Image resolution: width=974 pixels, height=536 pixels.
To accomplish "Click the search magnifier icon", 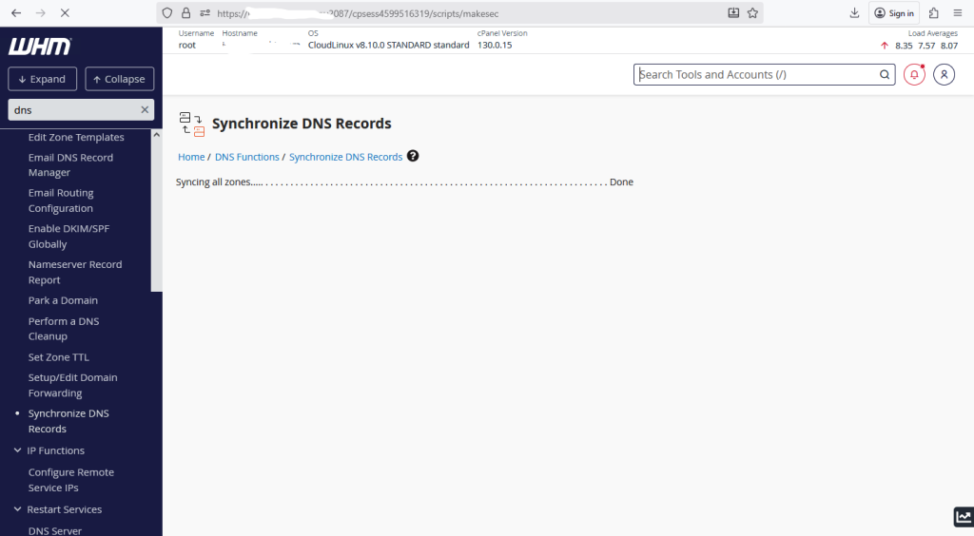I will 884,75.
